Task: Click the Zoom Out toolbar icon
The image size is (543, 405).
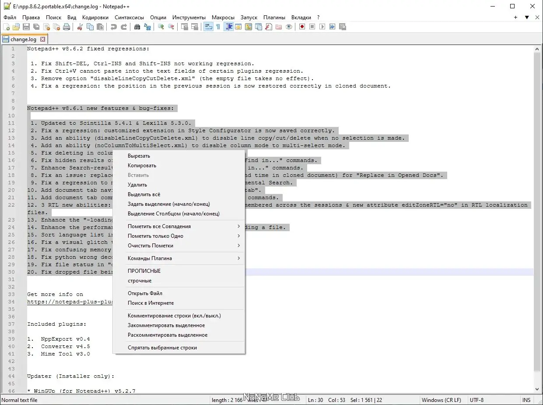Action: tap(171, 27)
